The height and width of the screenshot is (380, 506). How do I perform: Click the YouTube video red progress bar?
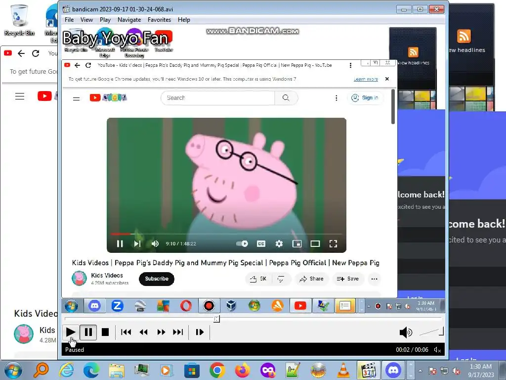120,234
